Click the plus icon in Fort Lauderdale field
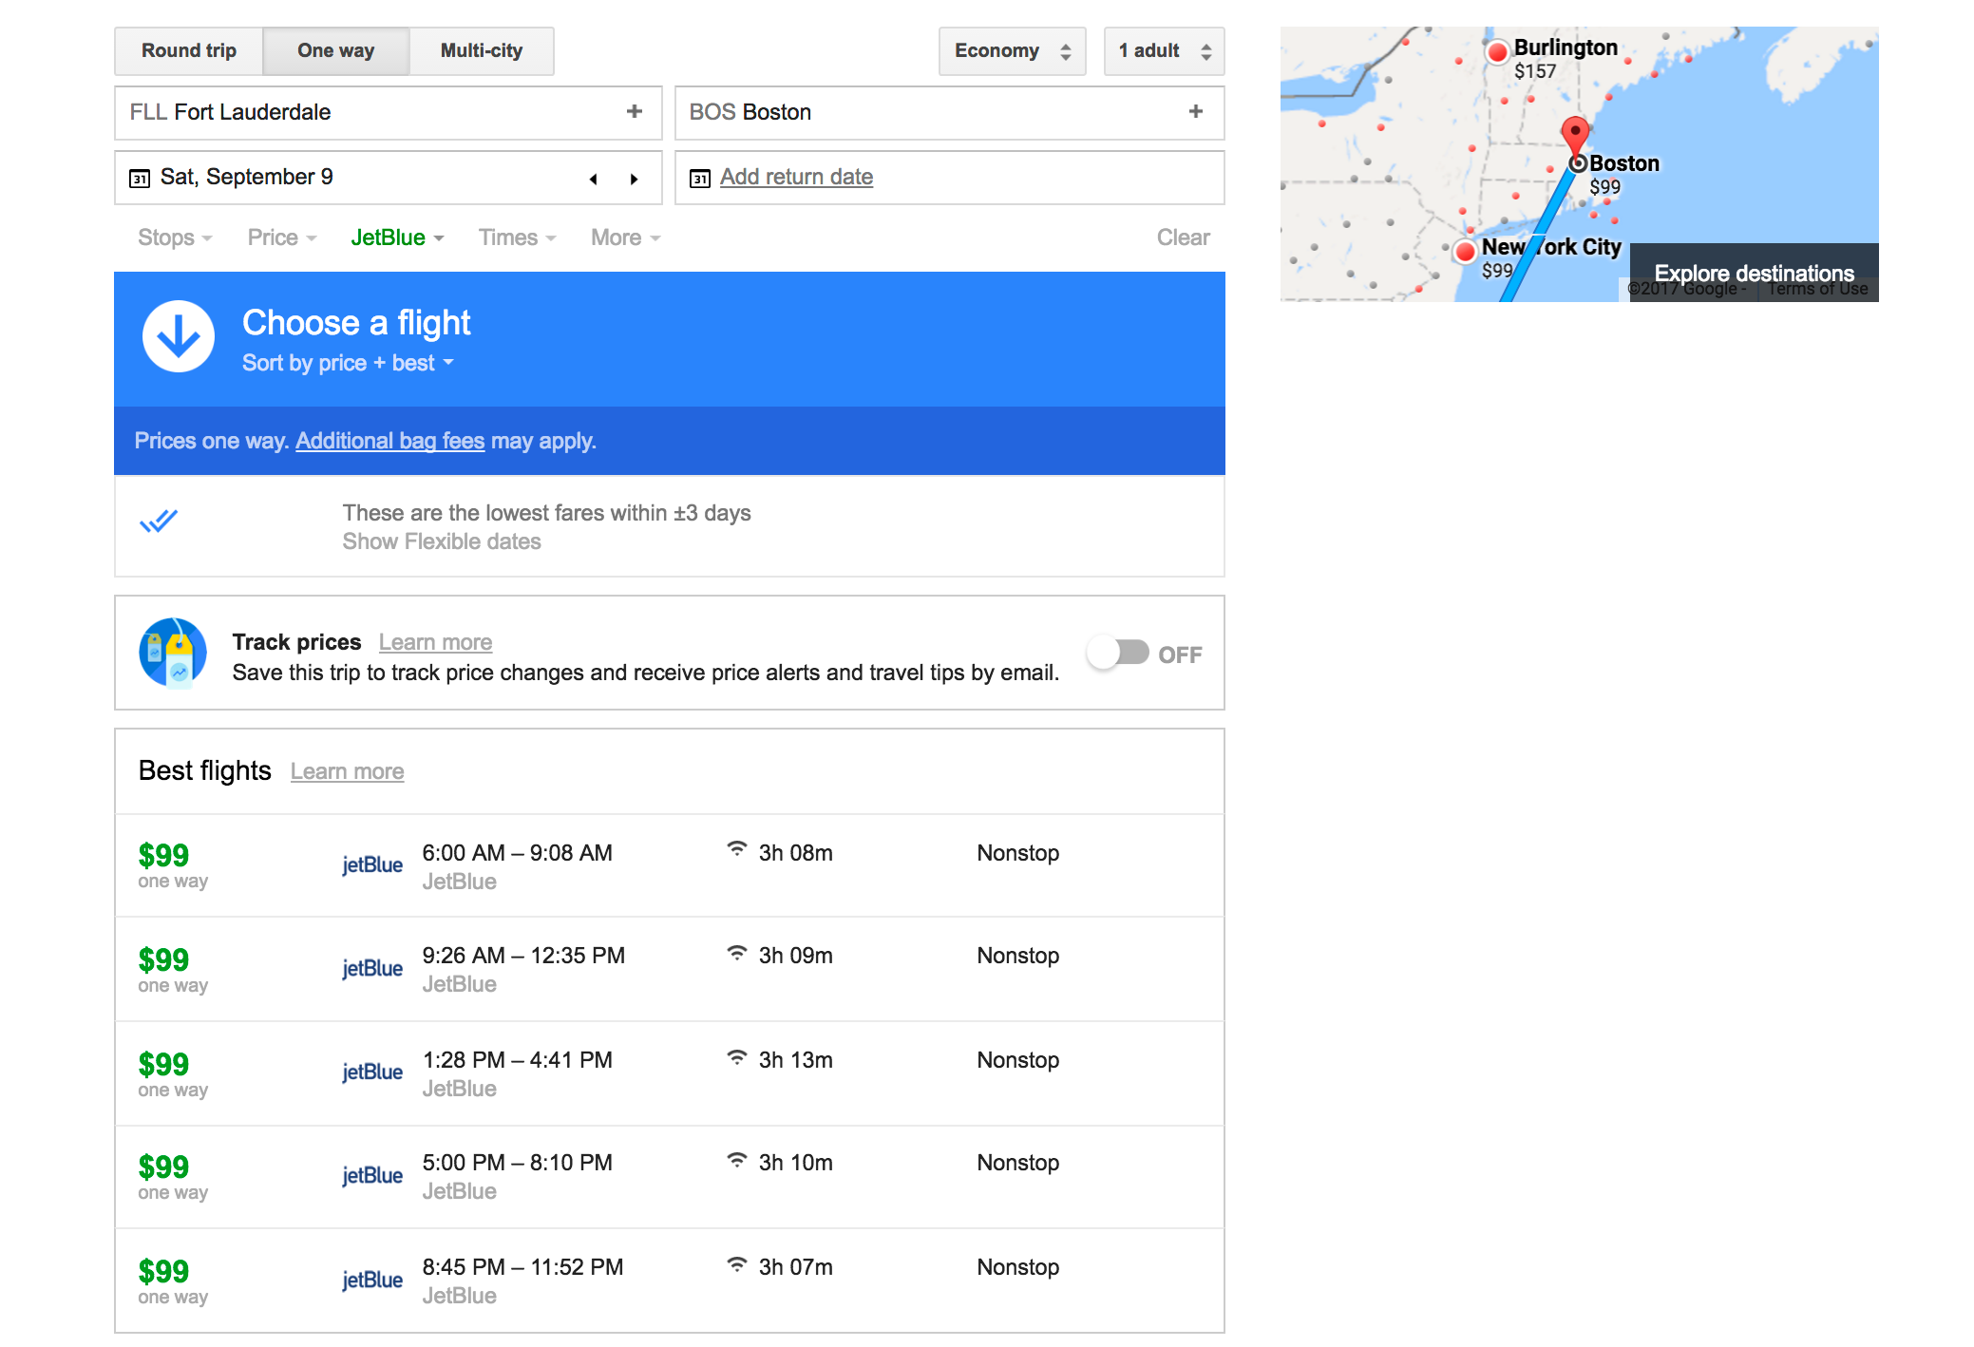 point(635,112)
